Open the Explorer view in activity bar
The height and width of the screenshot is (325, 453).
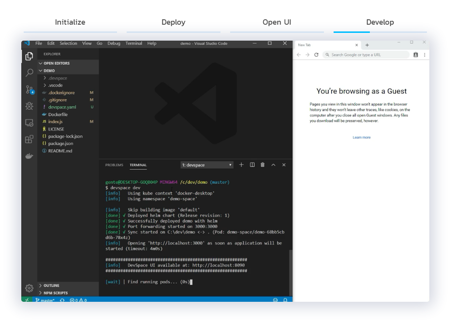tap(29, 56)
